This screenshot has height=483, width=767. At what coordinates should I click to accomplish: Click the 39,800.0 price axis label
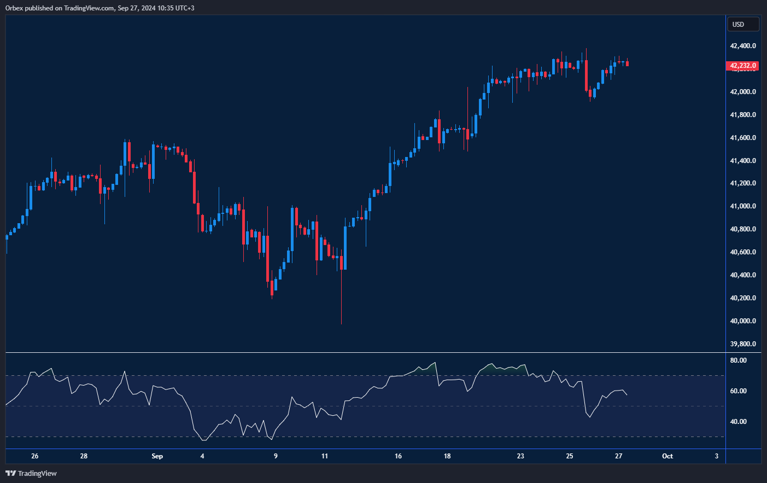point(743,344)
